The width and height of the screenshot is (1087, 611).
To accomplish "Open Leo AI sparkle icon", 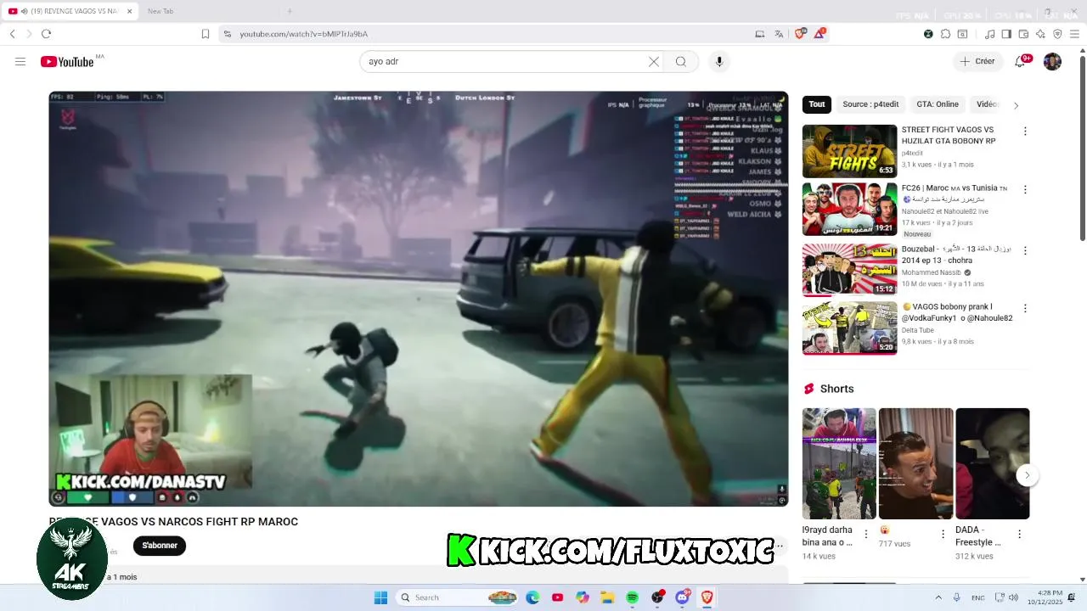I will (x=1040, y=34).
